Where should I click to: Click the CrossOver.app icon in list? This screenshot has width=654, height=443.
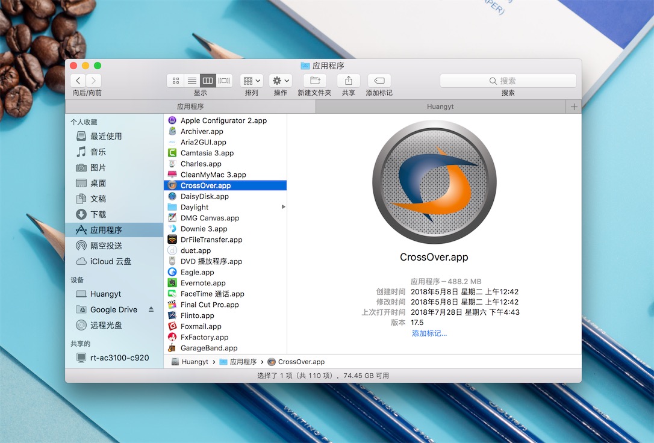pos(172,185)
